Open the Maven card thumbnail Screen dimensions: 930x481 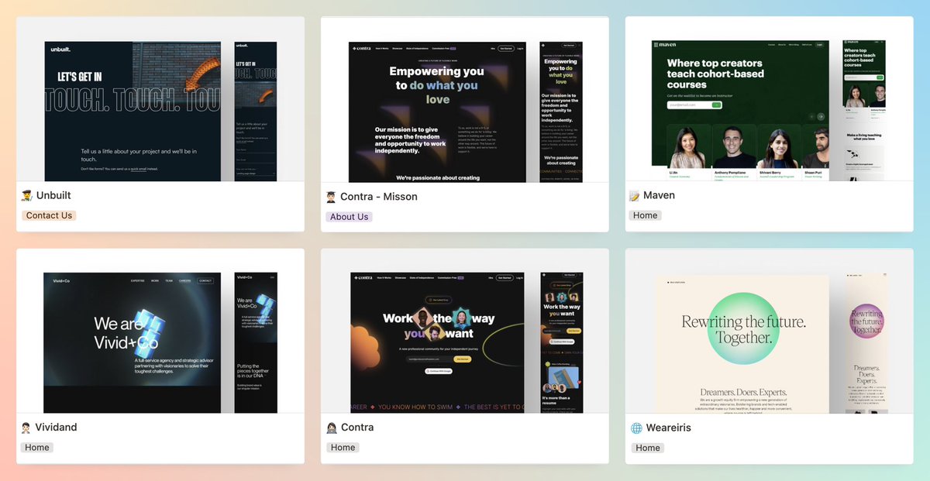[770, 98]
